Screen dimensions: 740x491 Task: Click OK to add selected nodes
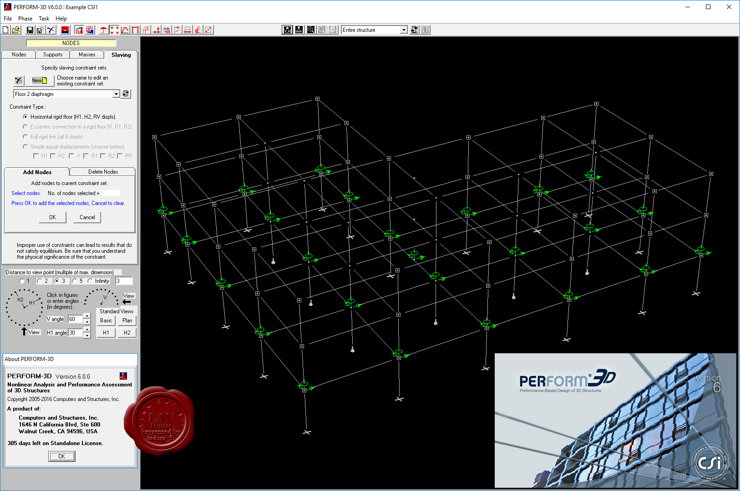point(53,217)
